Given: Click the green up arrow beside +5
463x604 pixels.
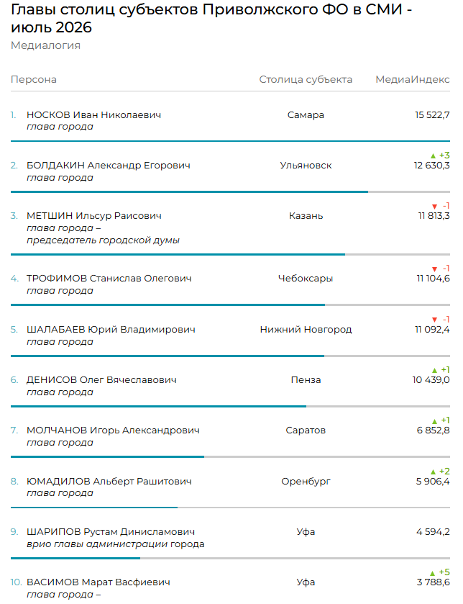Looking at the screenshot, I should coord(433,573).
